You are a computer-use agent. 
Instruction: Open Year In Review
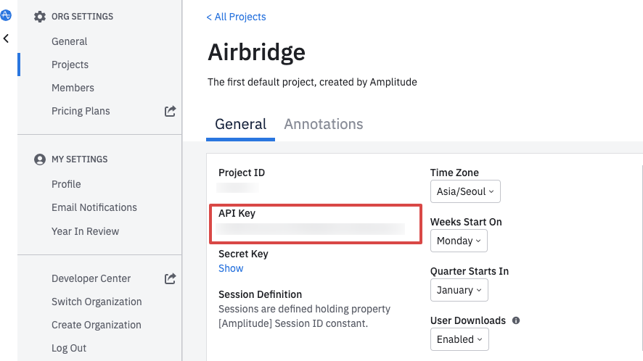86,231
